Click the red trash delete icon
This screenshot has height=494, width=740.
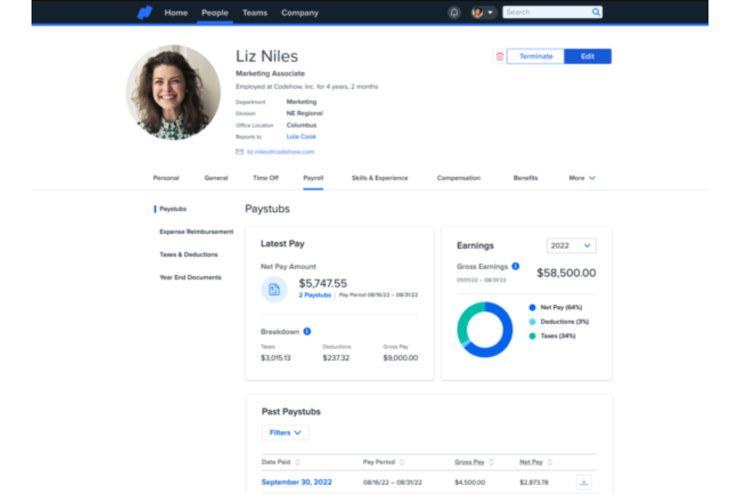(x=499, y=56)
